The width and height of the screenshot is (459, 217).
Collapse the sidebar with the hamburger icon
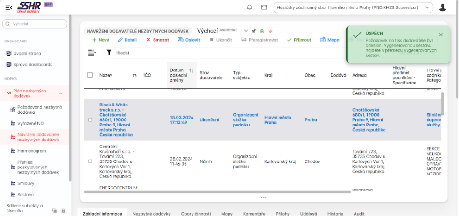[8, 7]
